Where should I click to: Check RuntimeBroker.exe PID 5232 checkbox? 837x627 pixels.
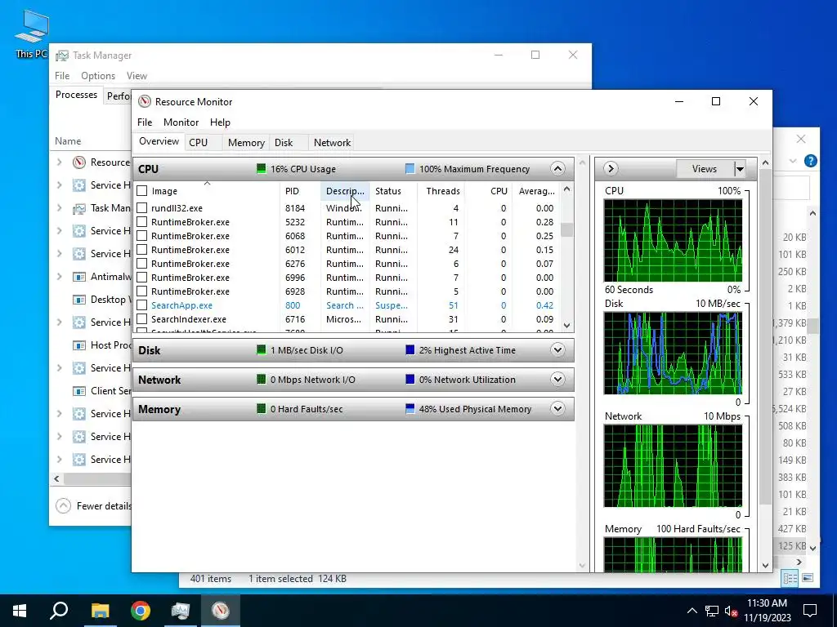[x=142, y=222]
